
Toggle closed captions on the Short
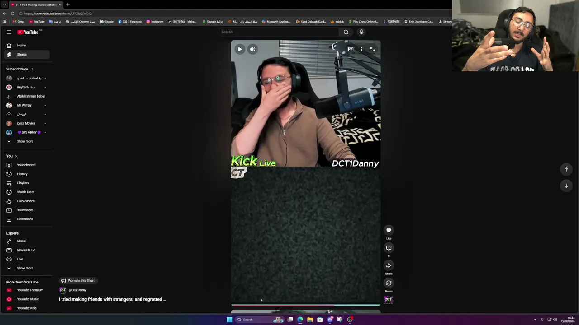pyautogui.click(x=351, y=49)
